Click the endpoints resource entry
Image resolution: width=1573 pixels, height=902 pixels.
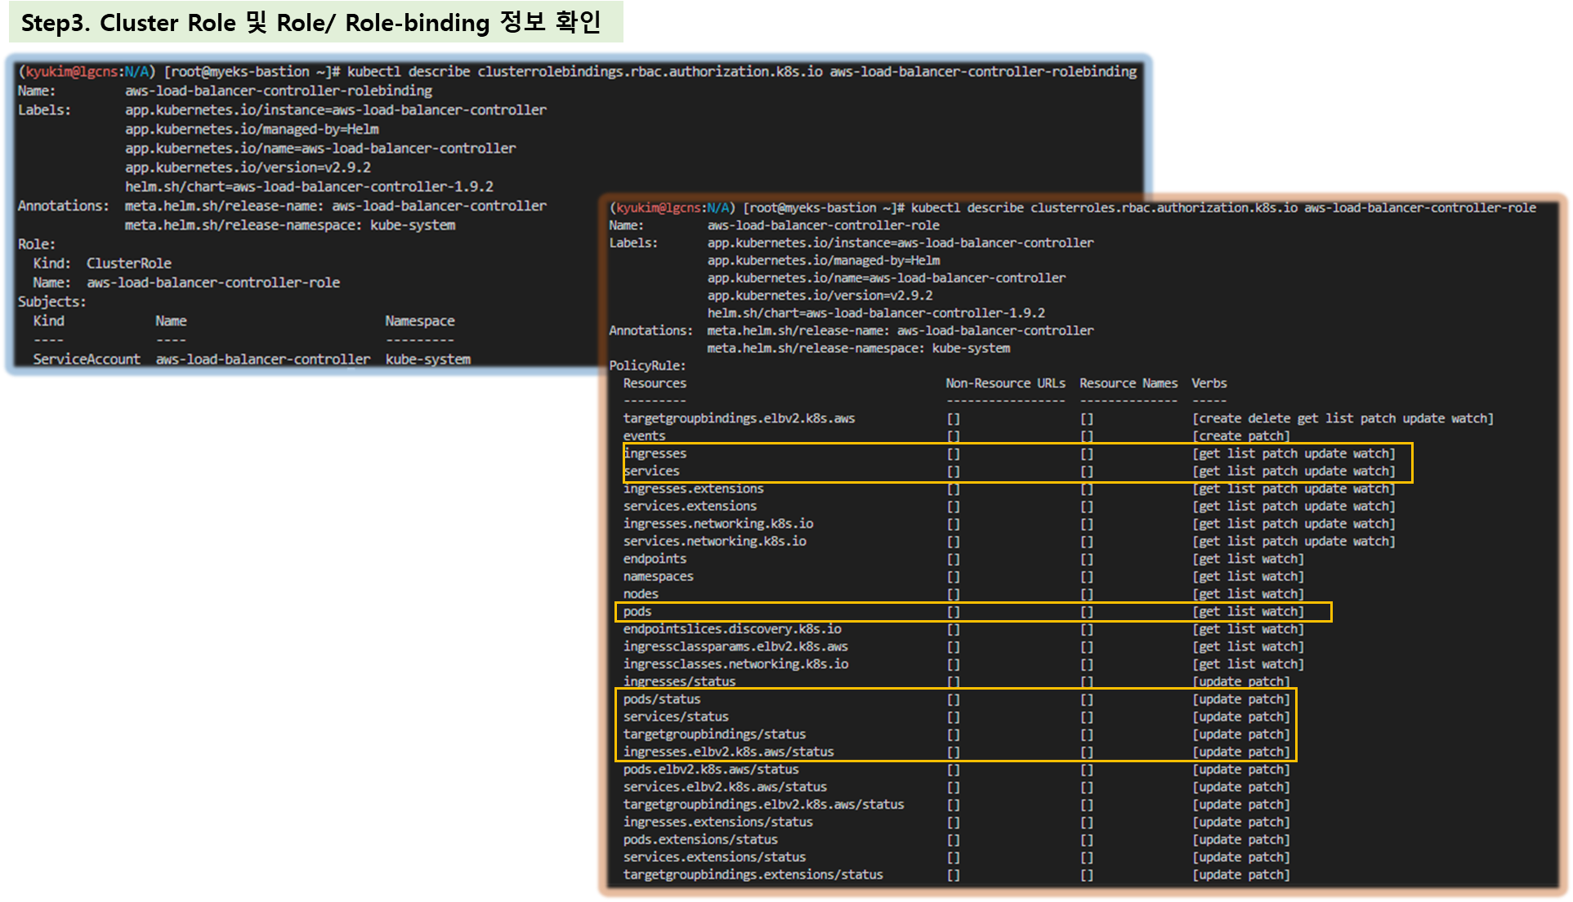pos(655,559)
